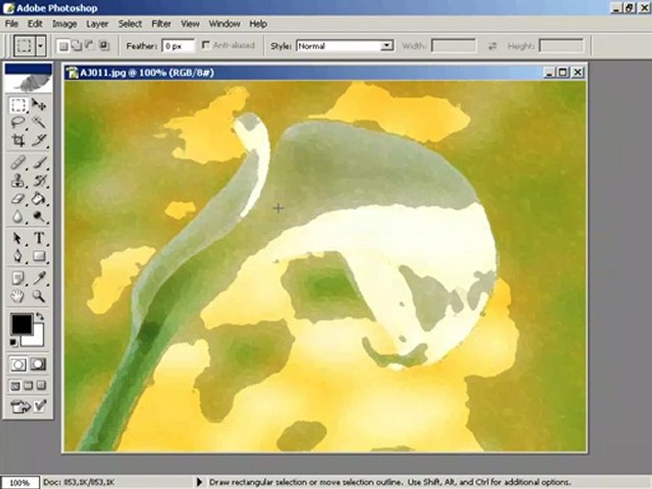Open the Help menu

point(258,24)
